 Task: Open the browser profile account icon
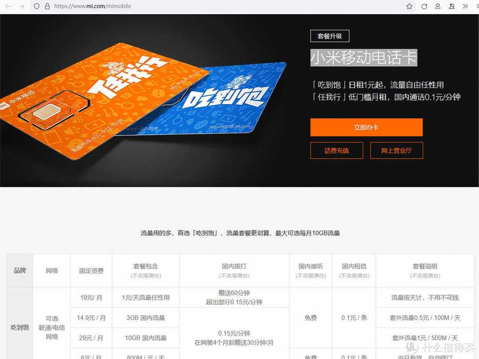[452, 6]
